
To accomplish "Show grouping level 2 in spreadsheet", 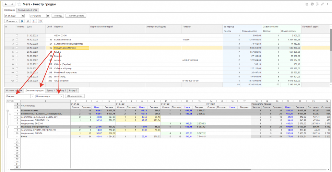I will pos(10,101).
